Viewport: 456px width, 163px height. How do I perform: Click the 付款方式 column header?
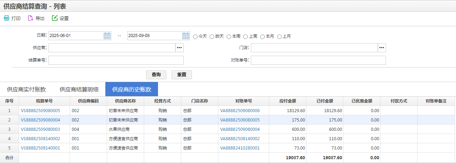pyautogui.click(x=399, y=101)
